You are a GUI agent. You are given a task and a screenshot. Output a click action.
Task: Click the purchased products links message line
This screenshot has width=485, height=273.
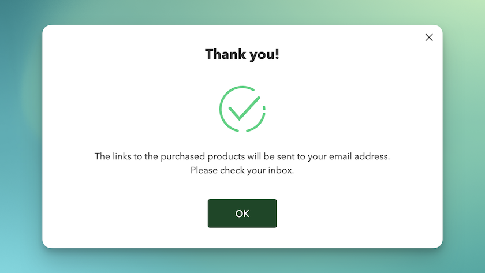coord(242,156)
